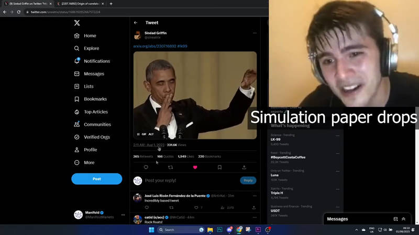Click the Reply button

[248, 180]
